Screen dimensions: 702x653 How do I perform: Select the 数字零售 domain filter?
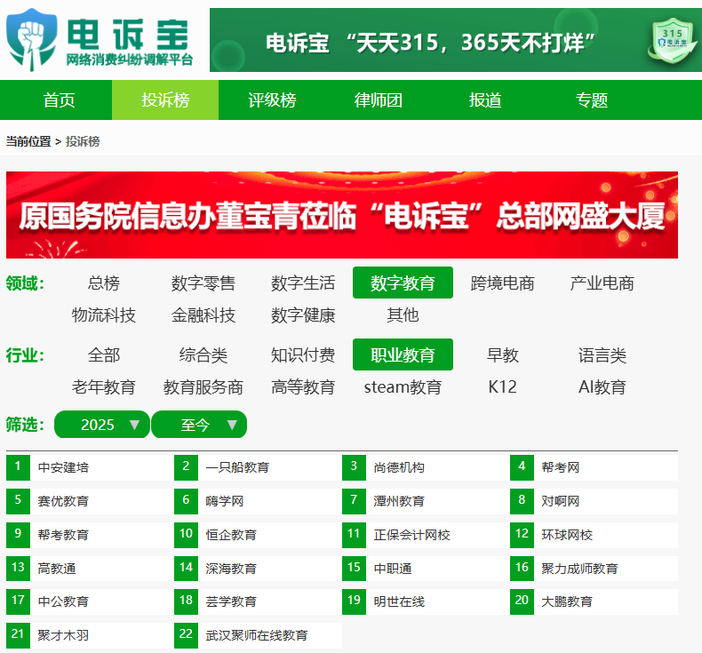pyautogui.click(x=203, y=283)
